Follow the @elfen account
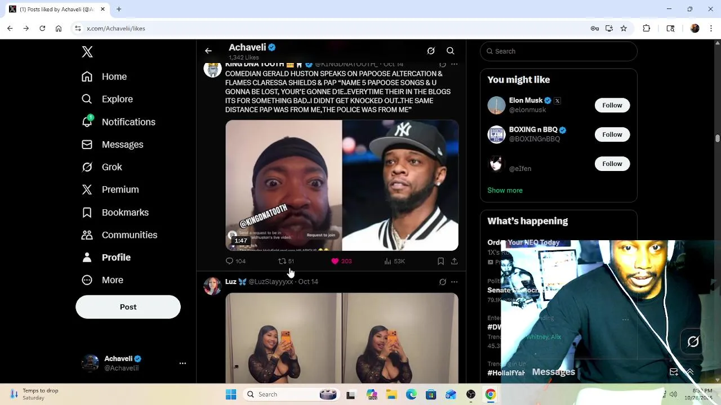Viewport: 721px width, 405px height. coord(612,164)
